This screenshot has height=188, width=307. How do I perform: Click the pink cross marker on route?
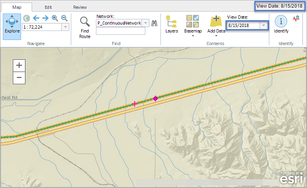pos(135,104)
